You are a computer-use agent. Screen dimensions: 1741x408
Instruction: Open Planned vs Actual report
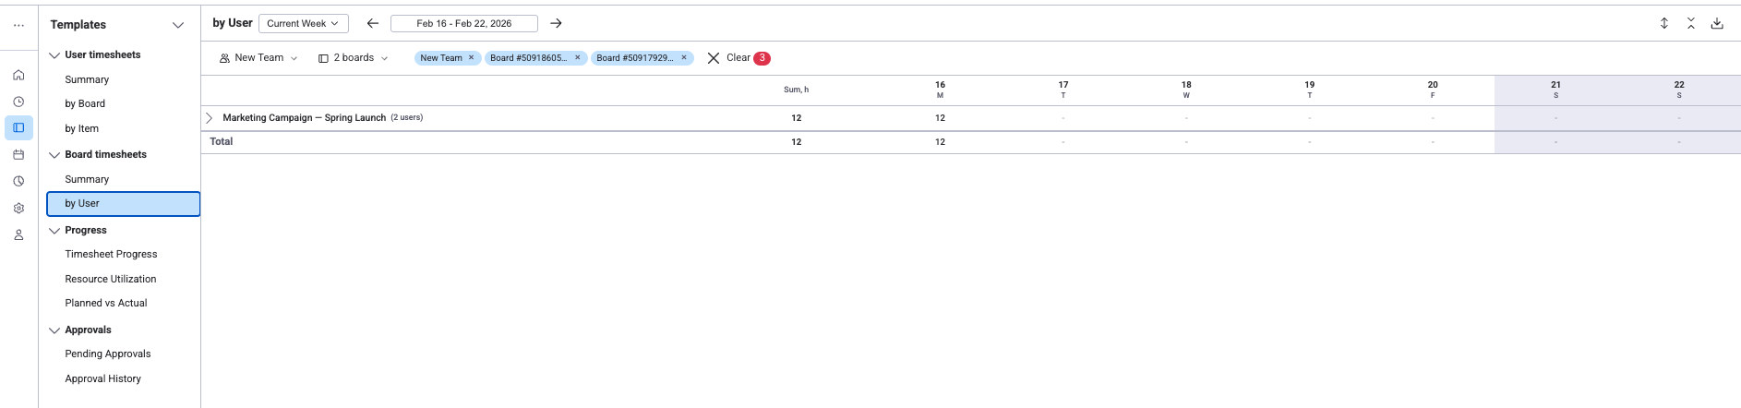click(x=106, y=303)
